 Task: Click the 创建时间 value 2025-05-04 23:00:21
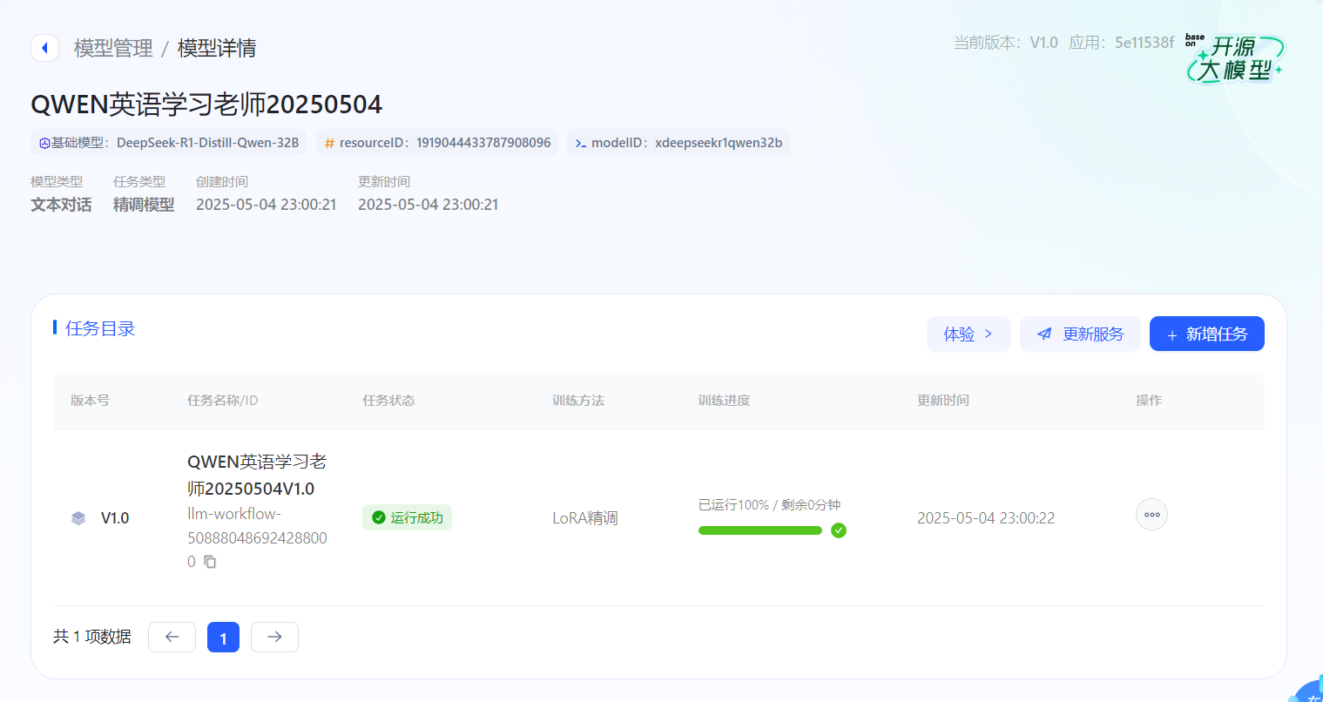coord(267,205)
